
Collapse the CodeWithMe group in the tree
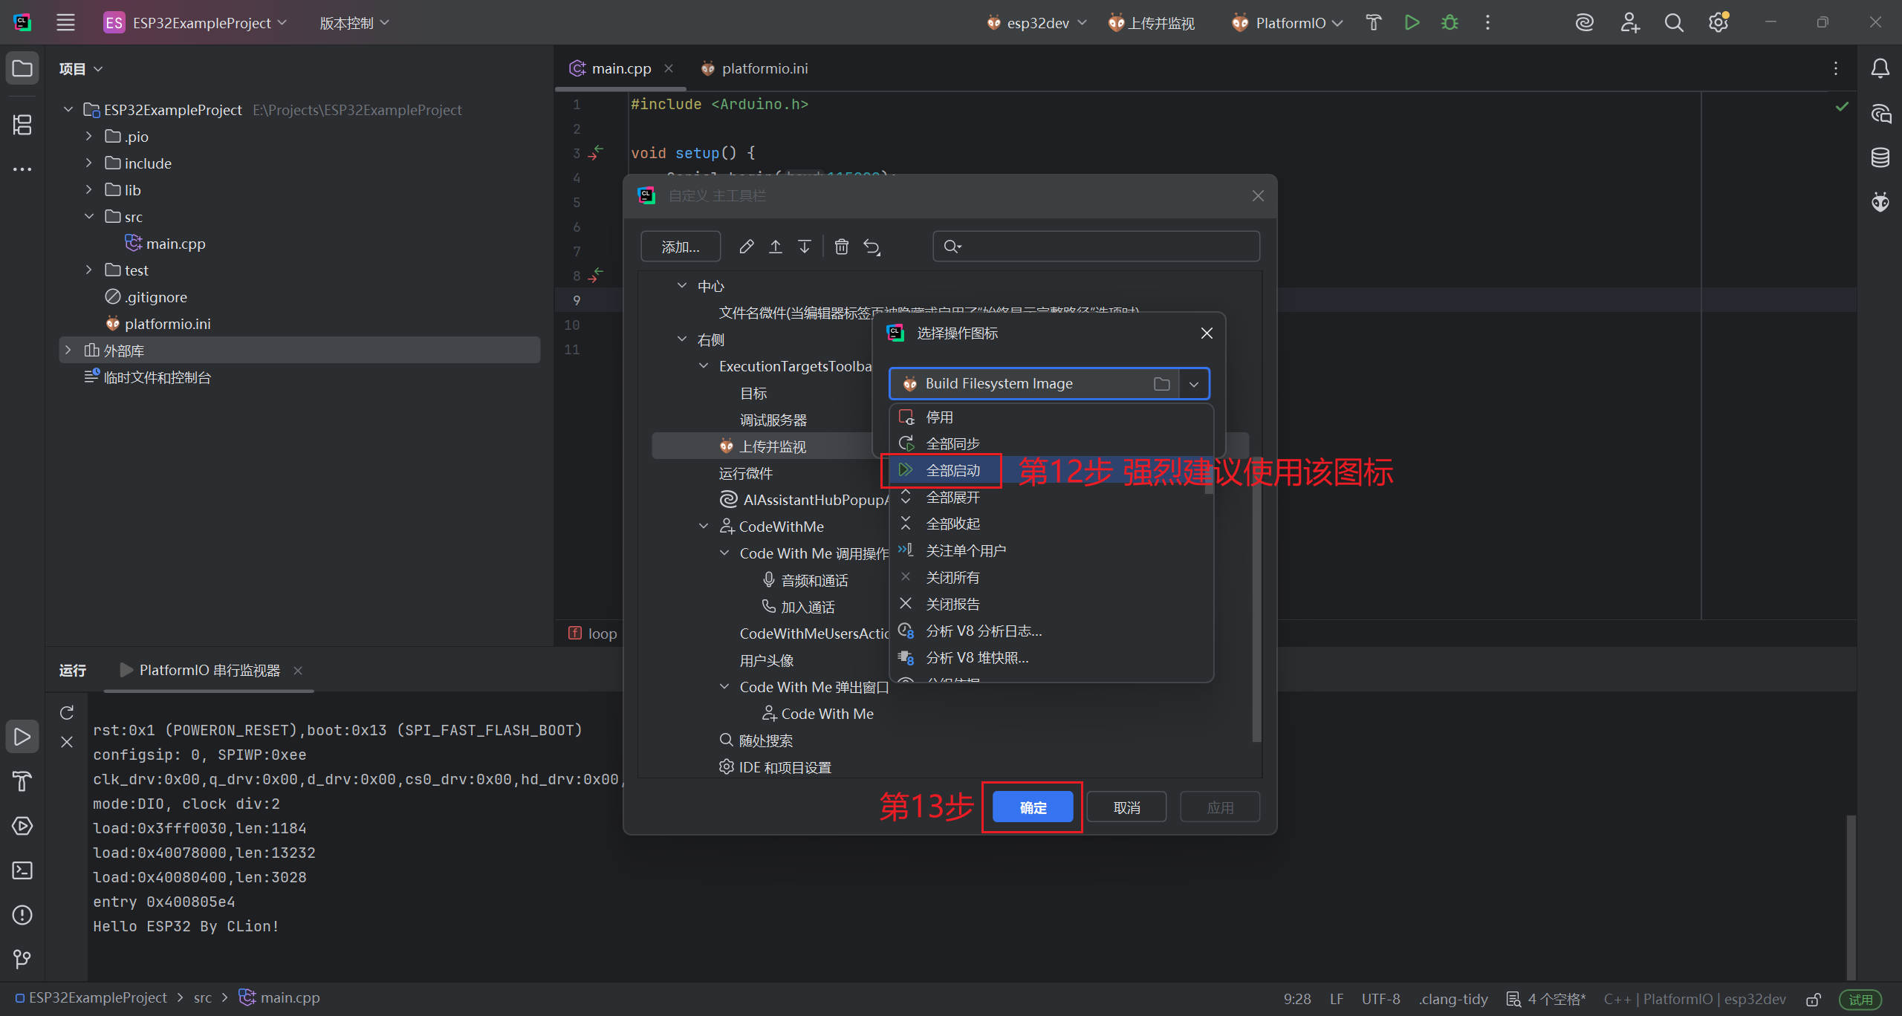click(704, 527)
